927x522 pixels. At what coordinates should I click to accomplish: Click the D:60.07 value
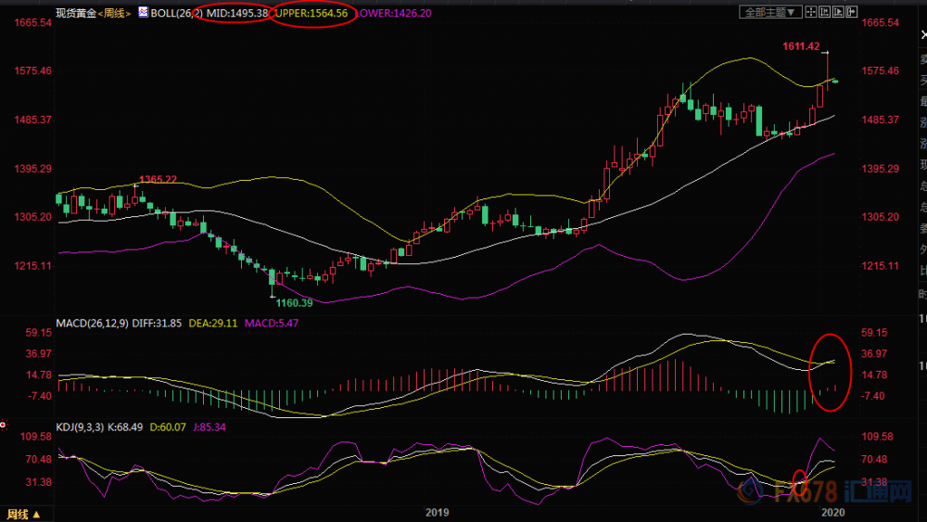[x=168, y=427]
